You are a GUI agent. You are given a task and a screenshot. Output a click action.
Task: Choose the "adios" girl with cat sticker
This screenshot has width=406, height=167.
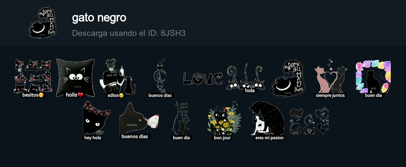coord(118,78)
